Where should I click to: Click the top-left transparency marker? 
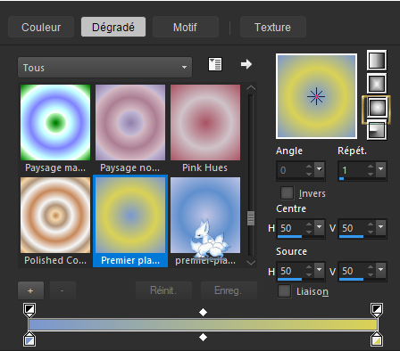pyautogui.click(x=29, y=310)
